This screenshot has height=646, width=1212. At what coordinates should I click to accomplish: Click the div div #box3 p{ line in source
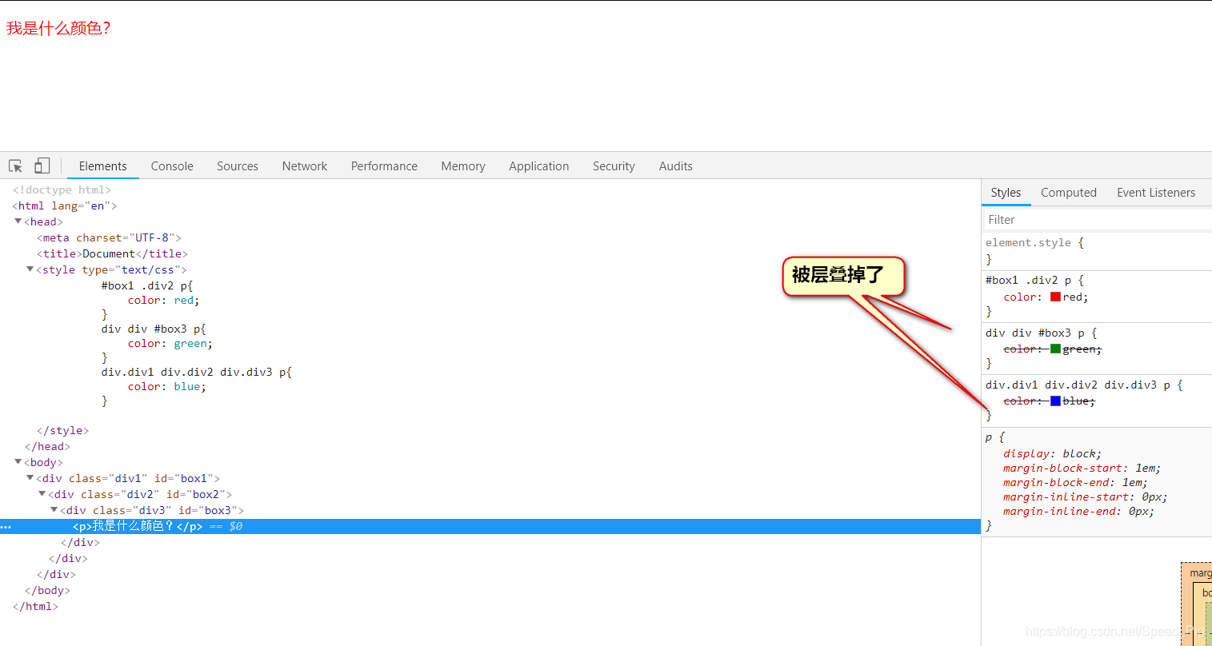[x=154, y=329]
